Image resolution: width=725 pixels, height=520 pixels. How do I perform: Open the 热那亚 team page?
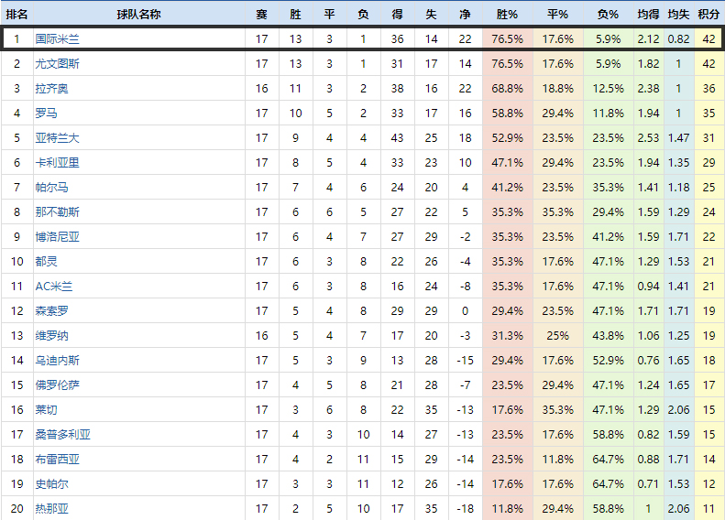tap(51, 509)
